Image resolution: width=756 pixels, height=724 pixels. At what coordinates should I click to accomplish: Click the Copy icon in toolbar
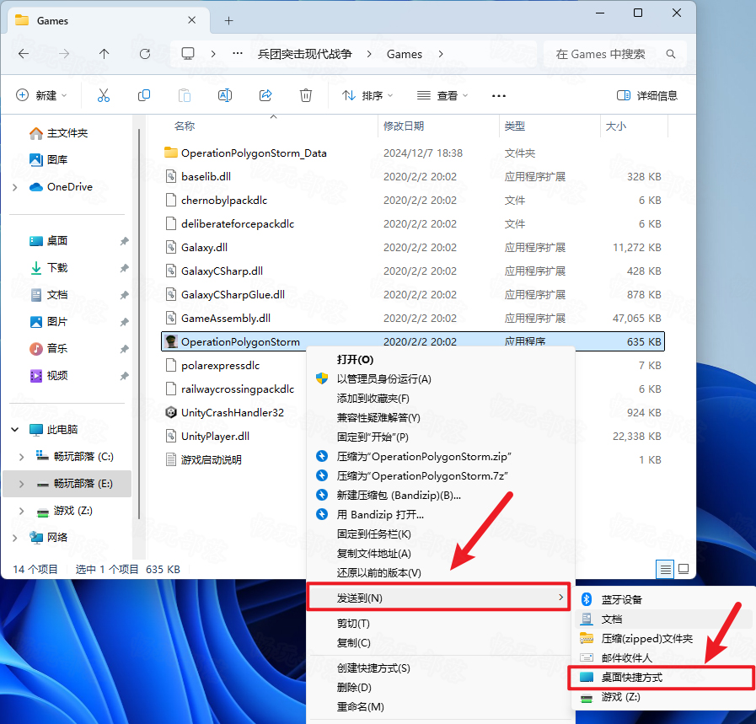pyautogui.click(x=143, y=95)
